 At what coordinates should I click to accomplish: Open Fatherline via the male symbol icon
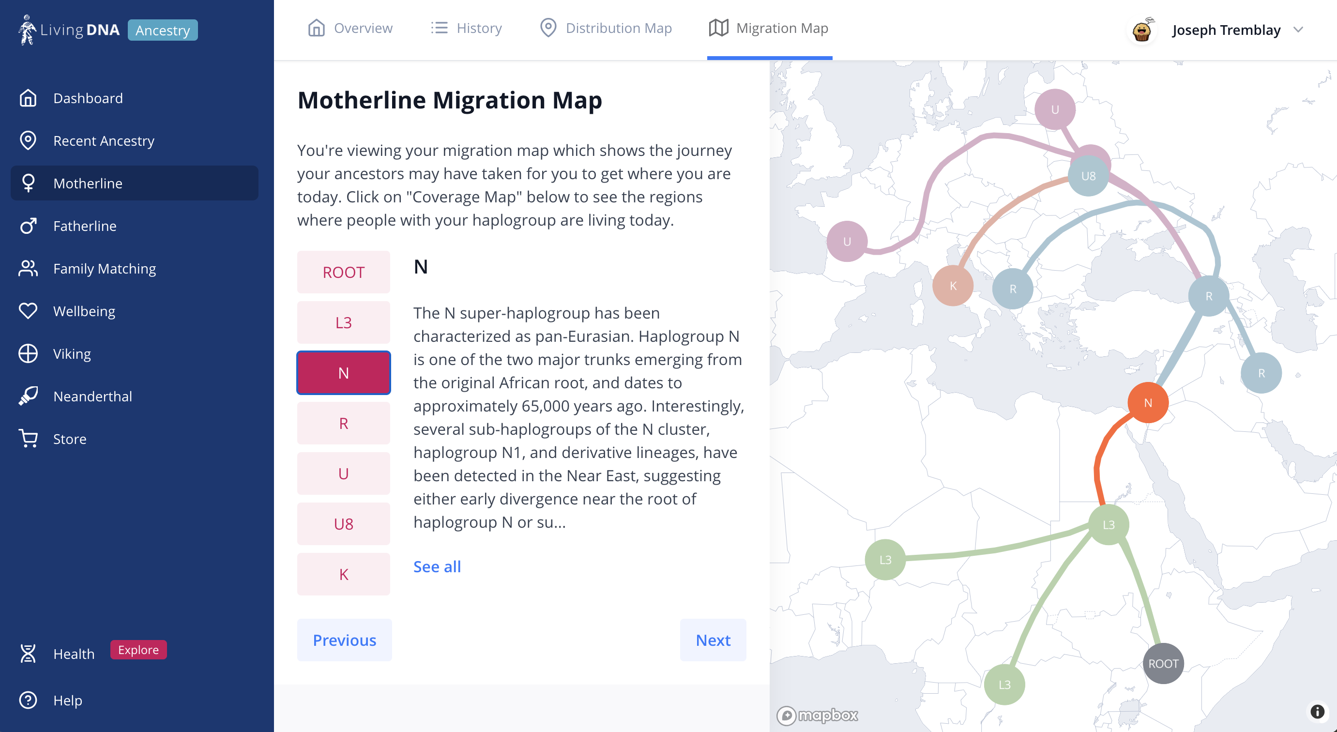tap(28, 225)
